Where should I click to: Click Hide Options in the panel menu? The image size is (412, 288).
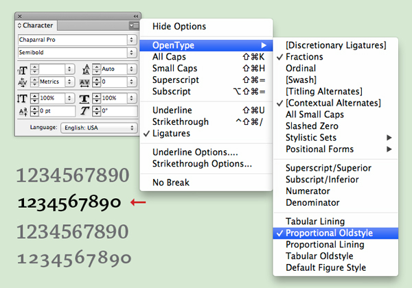[179, 27]
